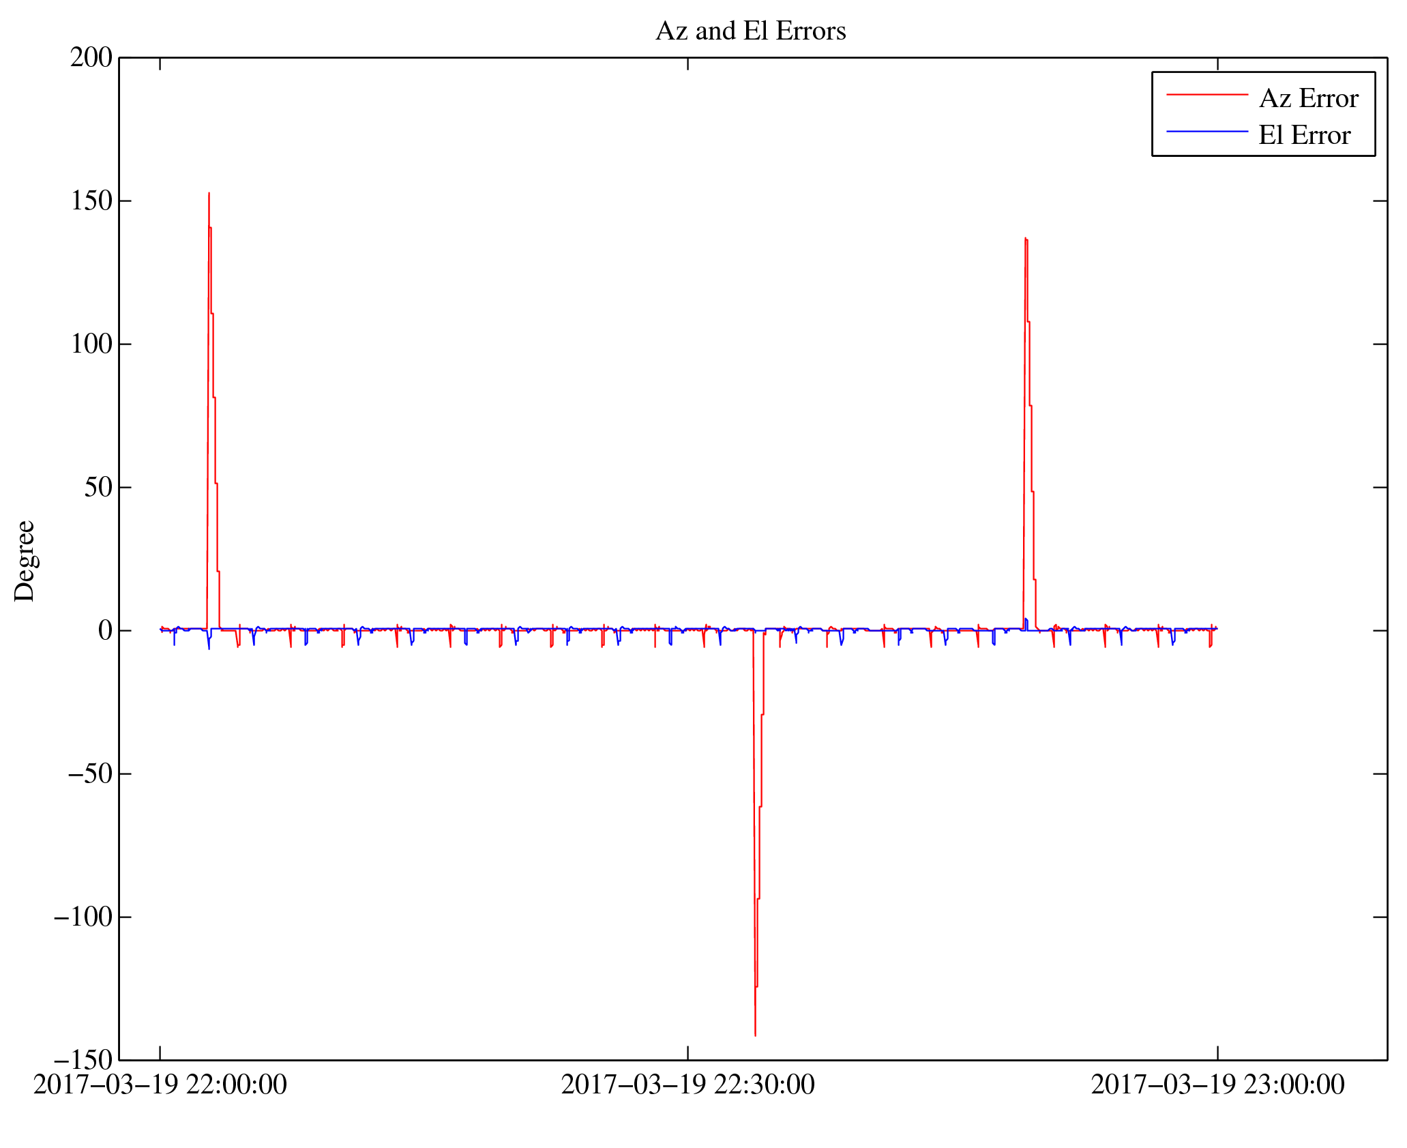Click the first red peak near 150 degrees

pyautogui.click(x=209, y=194)
